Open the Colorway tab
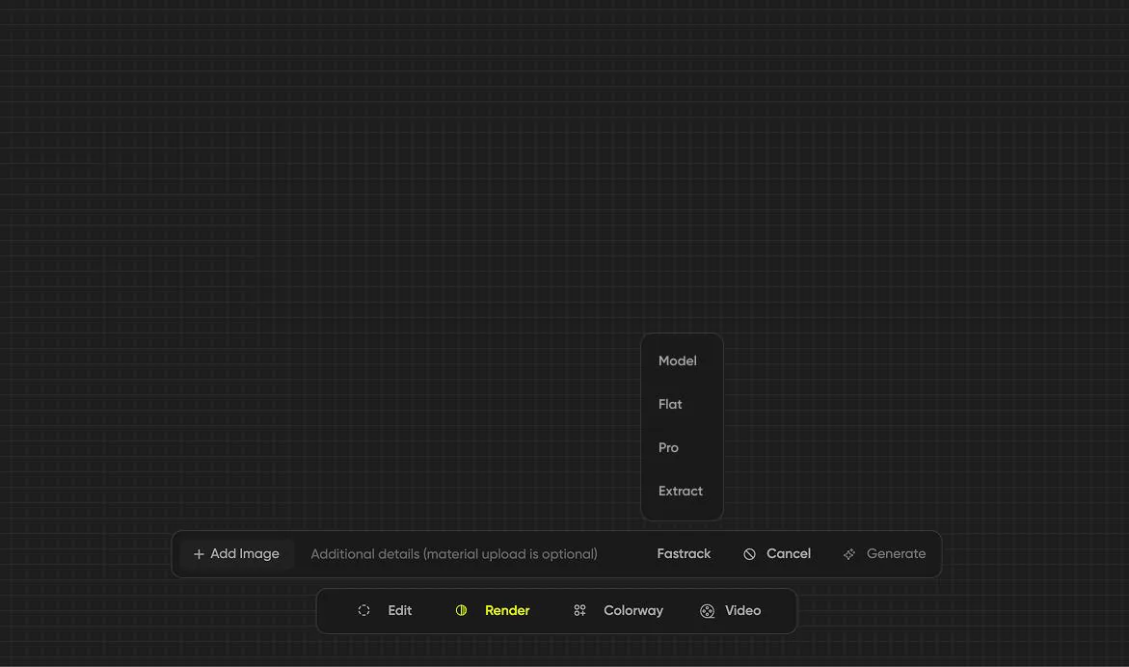Screen dimensions: 1129x667 (x=618, y=611)
